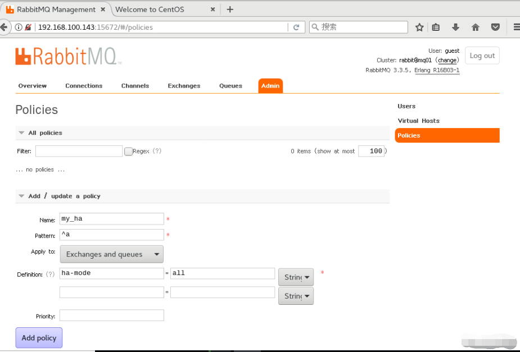Switch to the Channels tab
This screenshot has width=520, height=352.
(x=135, y=86)
